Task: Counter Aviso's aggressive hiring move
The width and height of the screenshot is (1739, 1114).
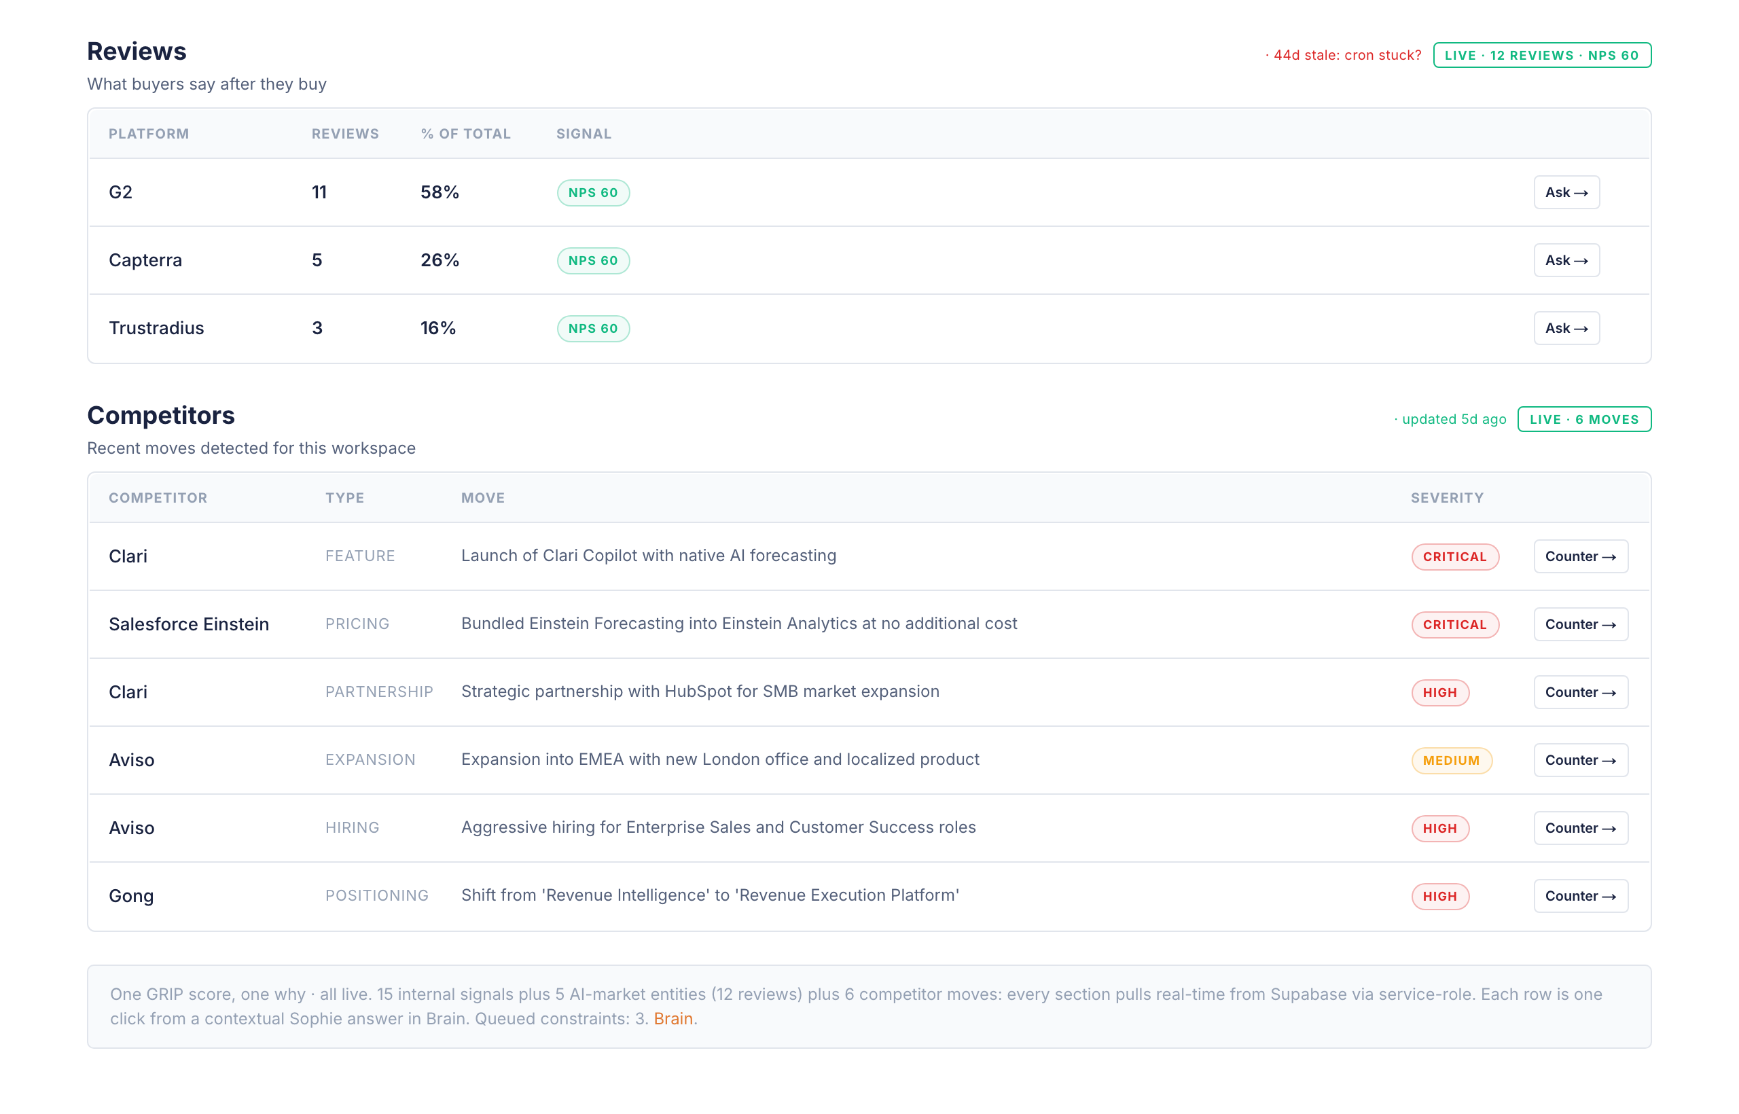Action: pyautogui.click(x=1580, y=828)
